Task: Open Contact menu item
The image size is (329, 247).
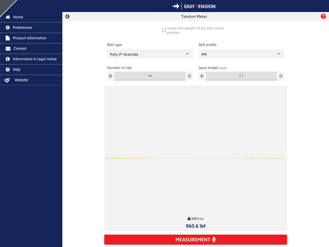Action: (x=31, y=48)
